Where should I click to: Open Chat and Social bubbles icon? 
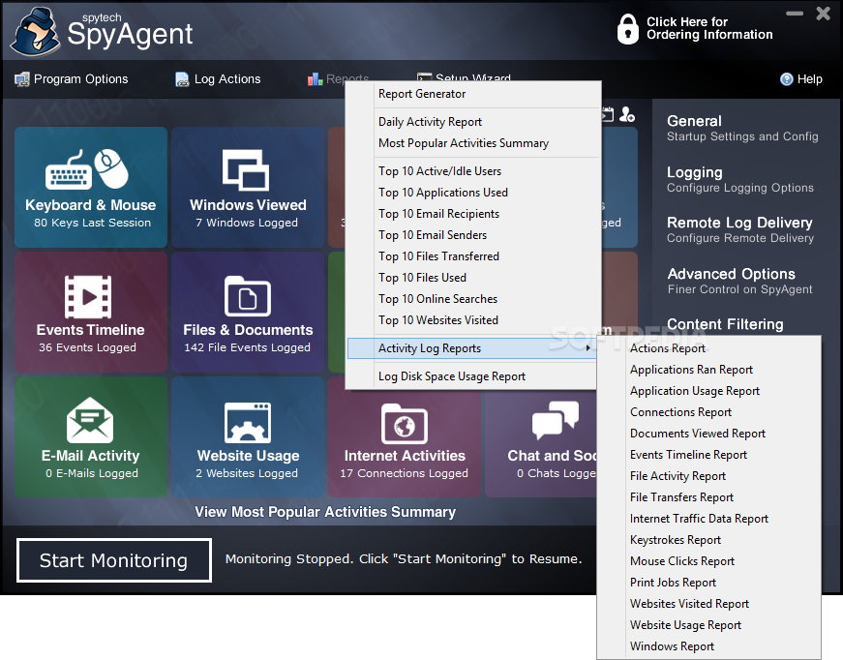coord(556,420)
